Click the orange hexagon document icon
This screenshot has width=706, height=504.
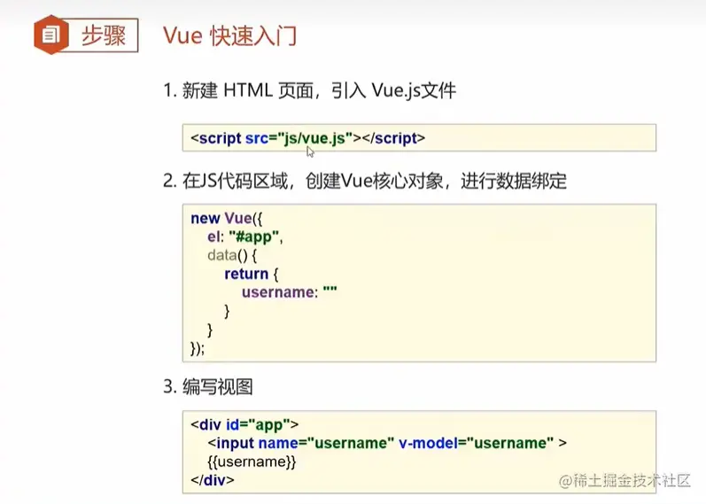(50, 35)
